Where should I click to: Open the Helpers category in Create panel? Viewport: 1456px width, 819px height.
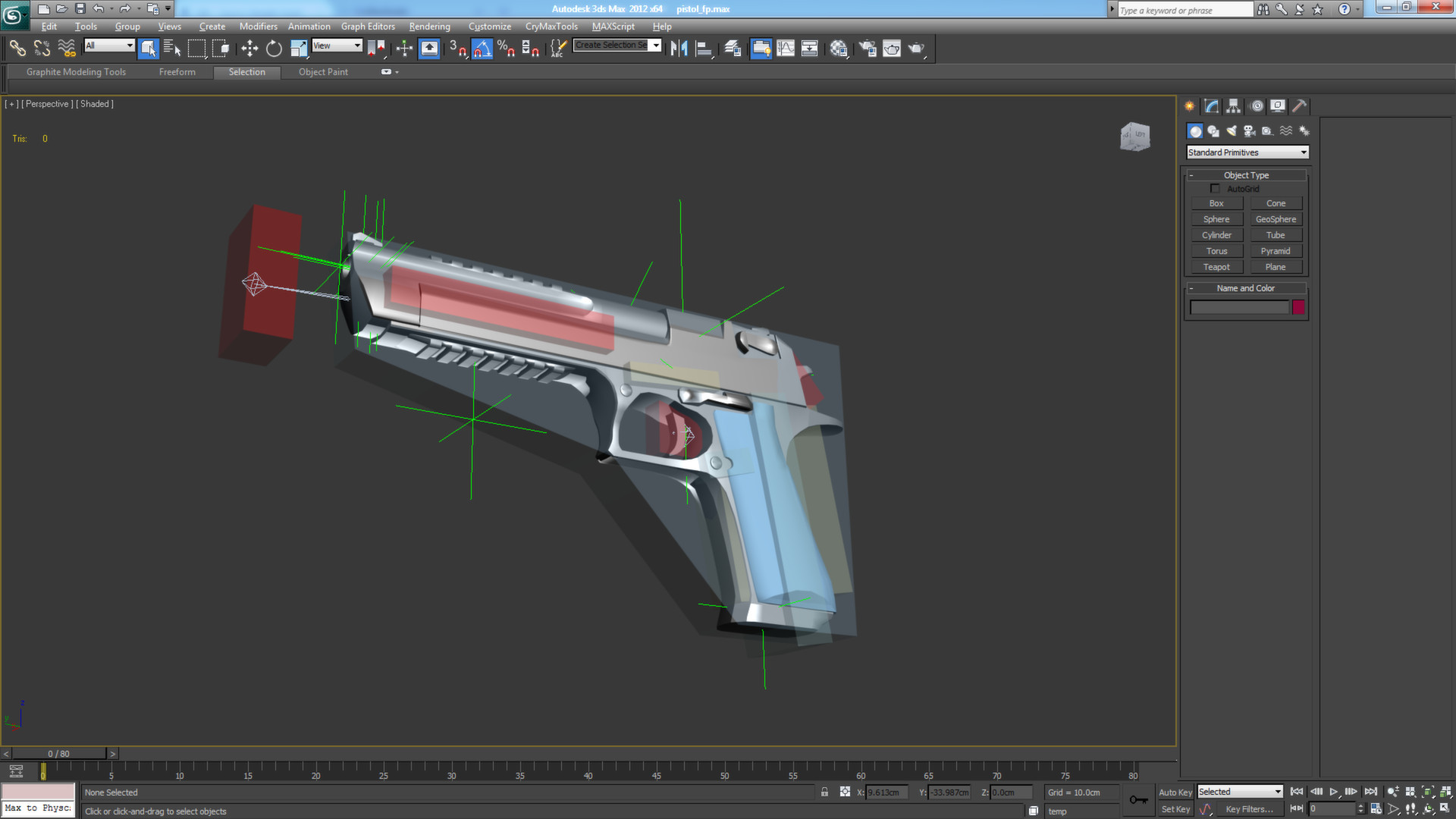pyautogui.click(x=1267, y=130)
